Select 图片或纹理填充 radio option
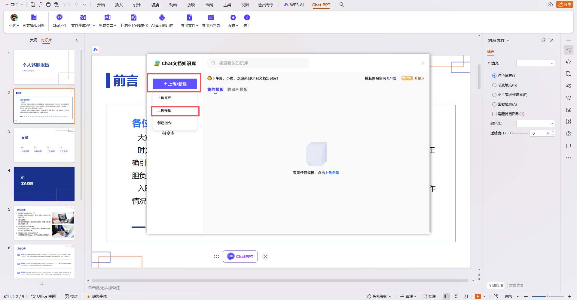 pos(494,95)
